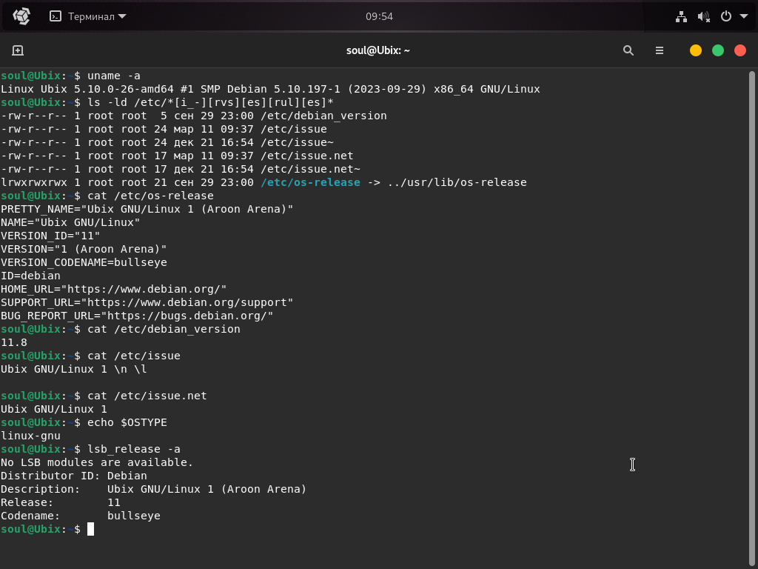
Task: Click the NAME="Ubix GNU/Linux" line
Action: click(x=70, y=222)
